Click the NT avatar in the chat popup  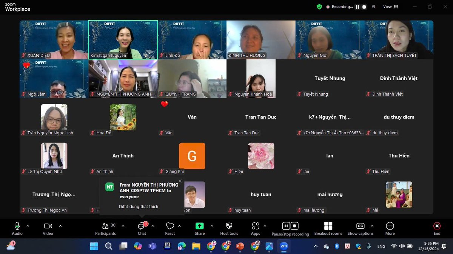(x=109, y=187)
